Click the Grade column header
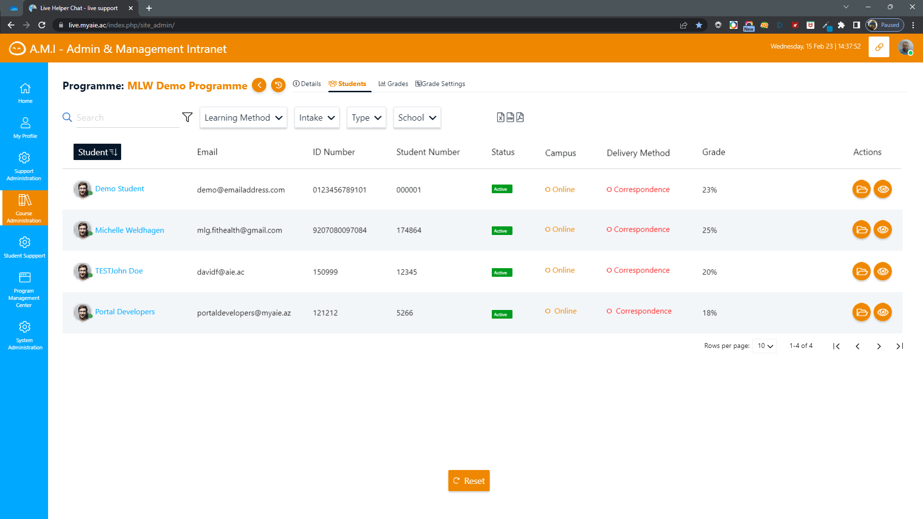This screenshot has width=923, height=519. tap(713, 152)
